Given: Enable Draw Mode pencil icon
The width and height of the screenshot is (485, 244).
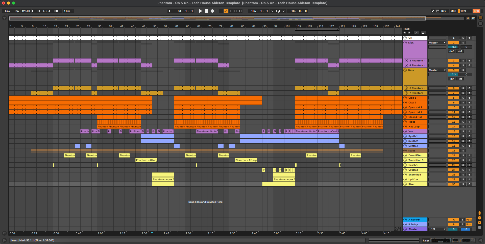Looking at the screenshot, I should [x=433, y=11].
